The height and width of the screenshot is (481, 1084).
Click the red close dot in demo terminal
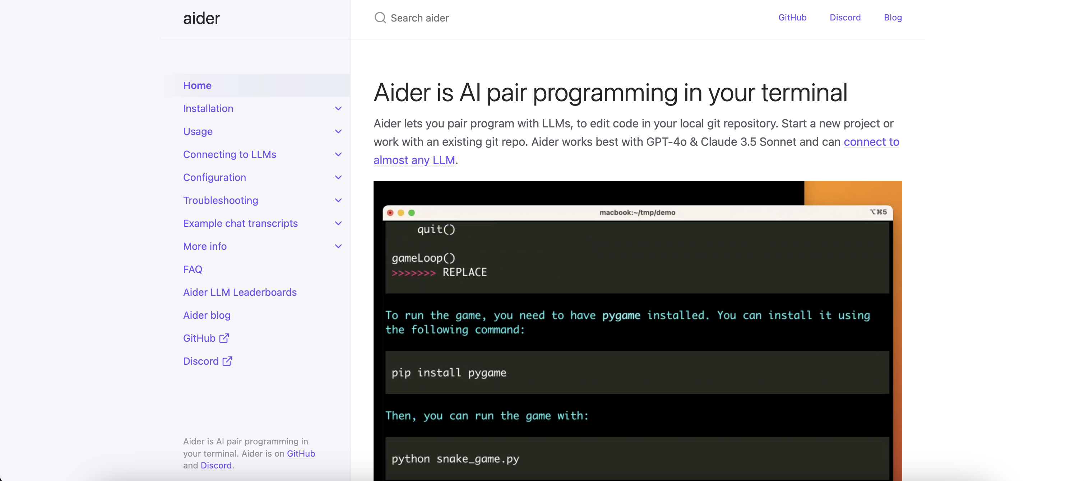click(390, 213)
